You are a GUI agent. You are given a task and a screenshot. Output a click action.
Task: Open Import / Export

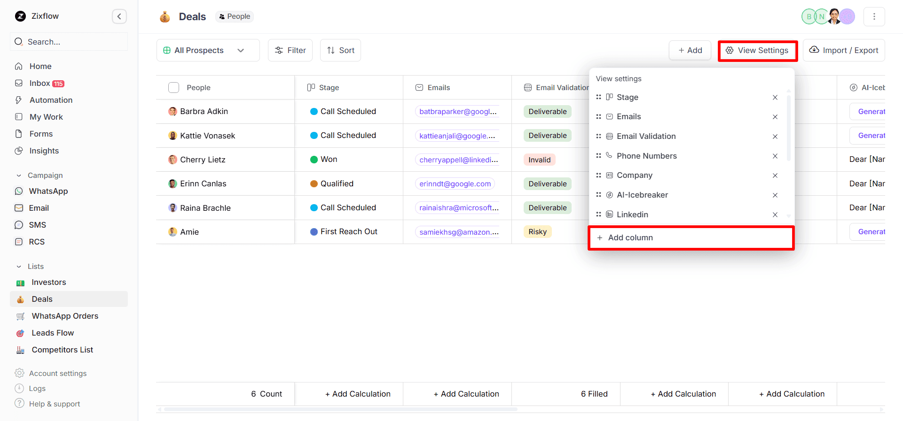(844, 50)
